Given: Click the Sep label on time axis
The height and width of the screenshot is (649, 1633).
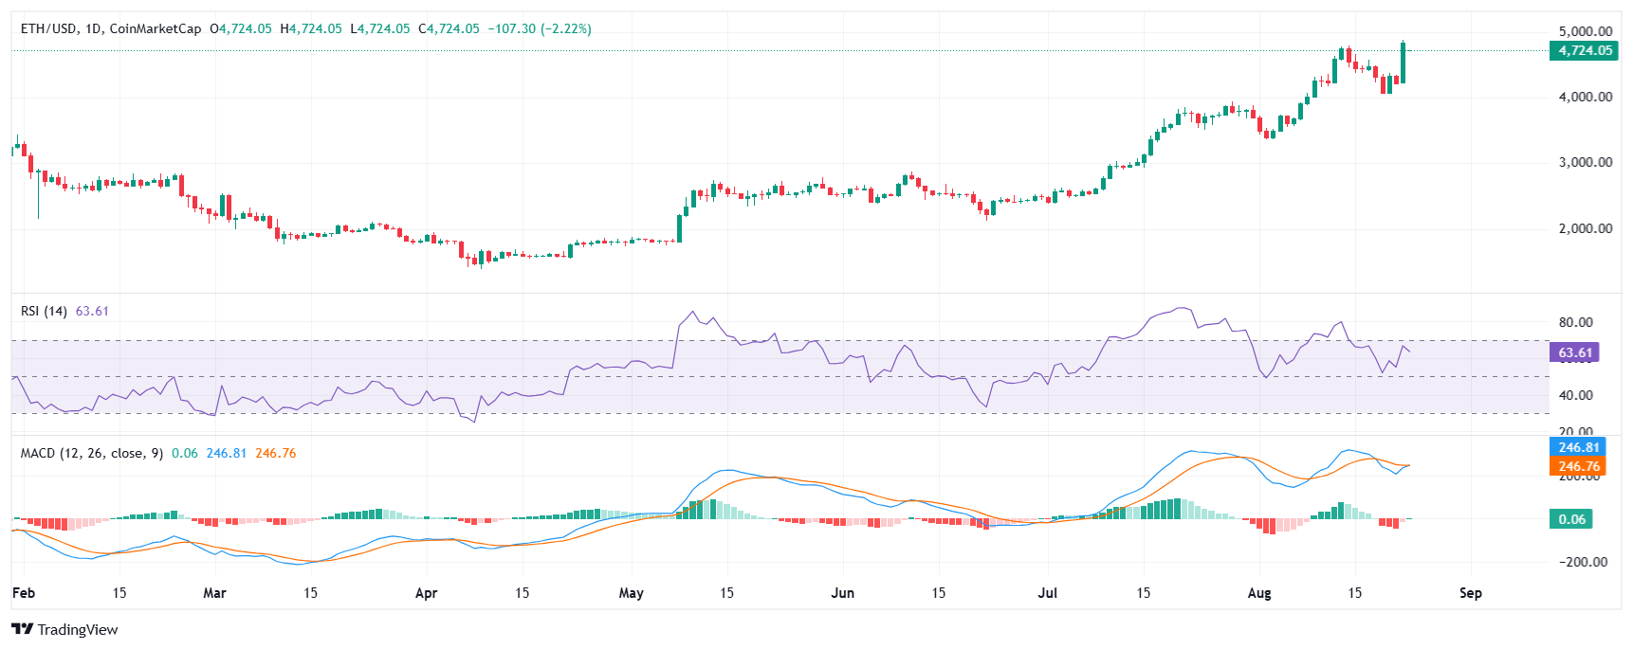Looking at the screenshot, I should click(1470, 593).
